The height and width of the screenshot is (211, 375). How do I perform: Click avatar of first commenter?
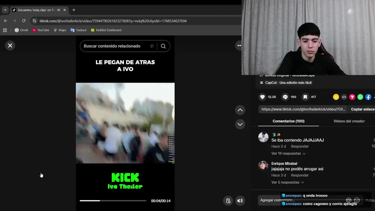pyautogui.click(x=263, y=137)
